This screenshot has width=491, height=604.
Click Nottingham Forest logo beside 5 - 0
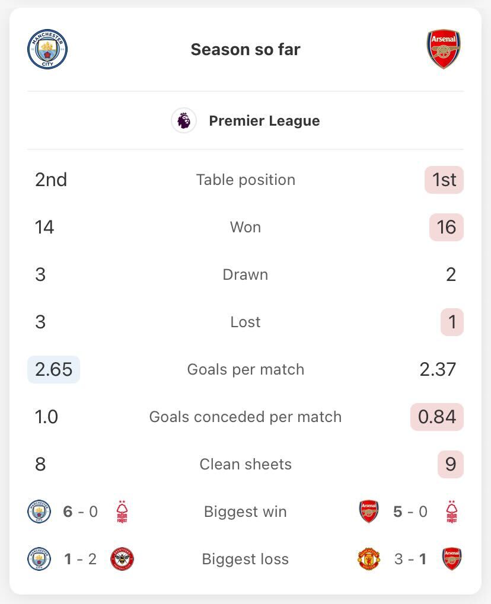click(x=452, y=512)
